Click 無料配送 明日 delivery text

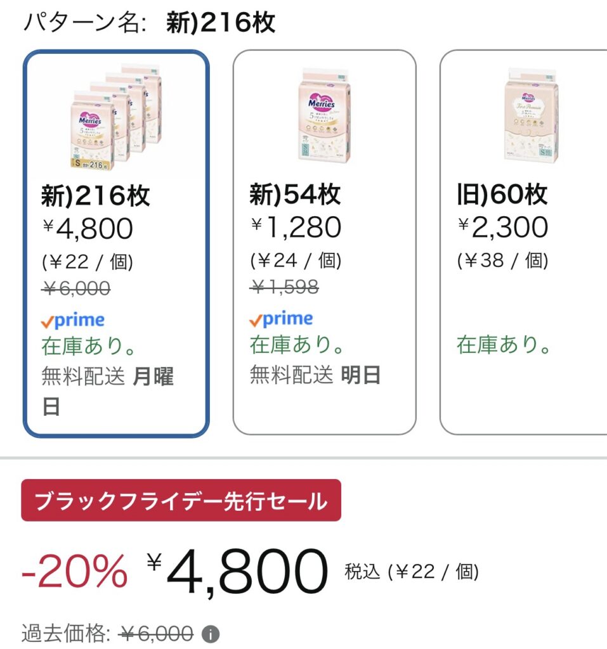point(315,375)
